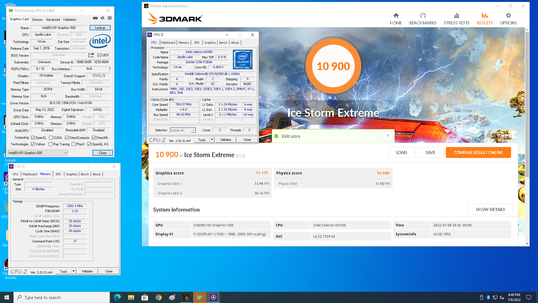Toggle the CUDA checkbox
This screenshot has height=303, width=538.
(x=51, y=138)
